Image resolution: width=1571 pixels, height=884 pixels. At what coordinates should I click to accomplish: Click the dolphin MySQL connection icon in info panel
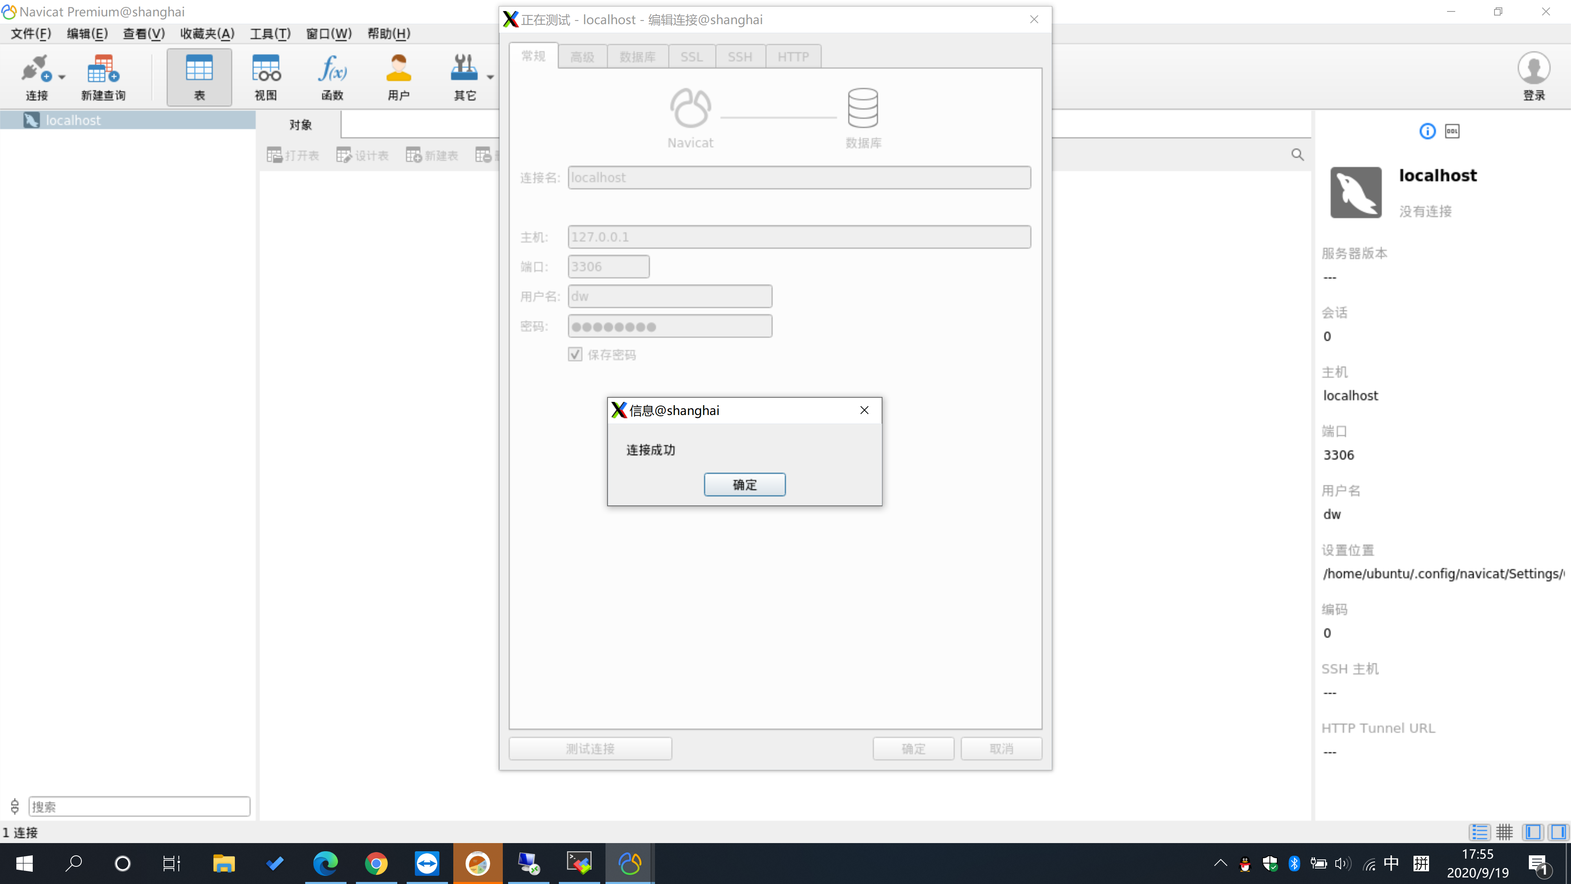[x=1356, y=192]
